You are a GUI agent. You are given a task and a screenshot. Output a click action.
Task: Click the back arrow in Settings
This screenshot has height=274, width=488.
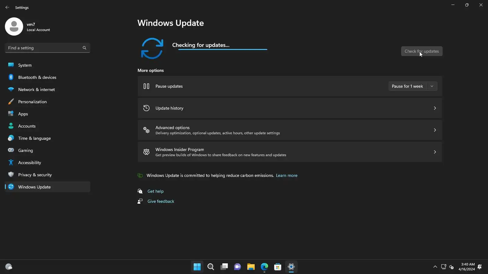(7, 7)
